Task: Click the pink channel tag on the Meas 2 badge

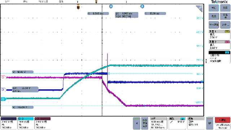Action: [227, 42]
